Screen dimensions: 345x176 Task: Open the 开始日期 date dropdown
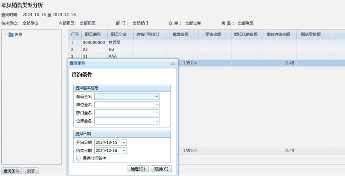(124, 143)
